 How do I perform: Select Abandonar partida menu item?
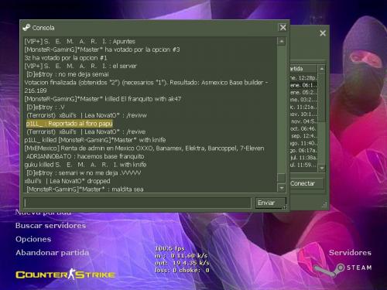click(53, 253)
